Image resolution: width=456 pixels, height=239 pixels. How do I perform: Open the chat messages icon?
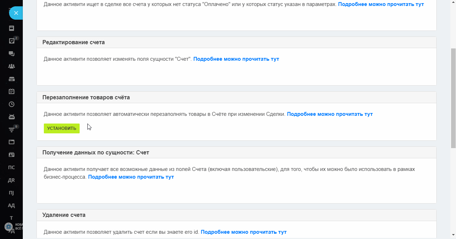[x=12, y=54]
